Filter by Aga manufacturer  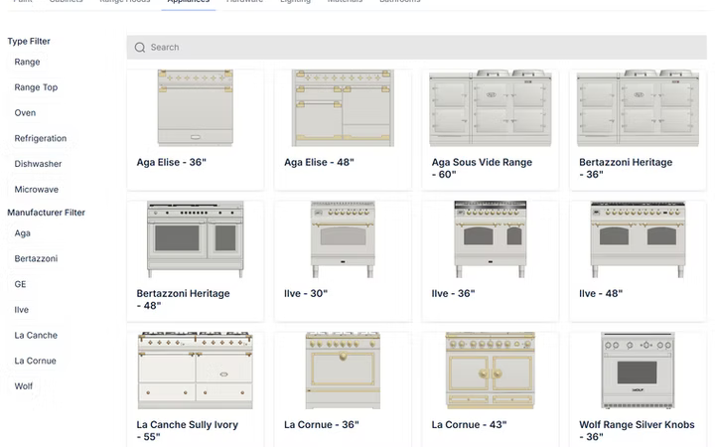[x=22, y=233]
